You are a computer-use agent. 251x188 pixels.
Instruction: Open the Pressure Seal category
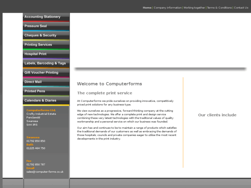click(46, 27)
